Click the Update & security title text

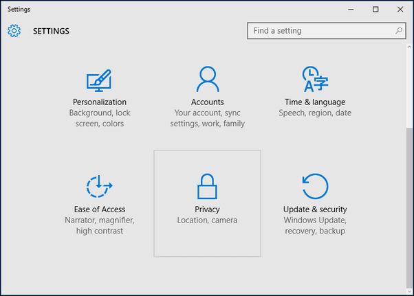[x=315, y=209]
